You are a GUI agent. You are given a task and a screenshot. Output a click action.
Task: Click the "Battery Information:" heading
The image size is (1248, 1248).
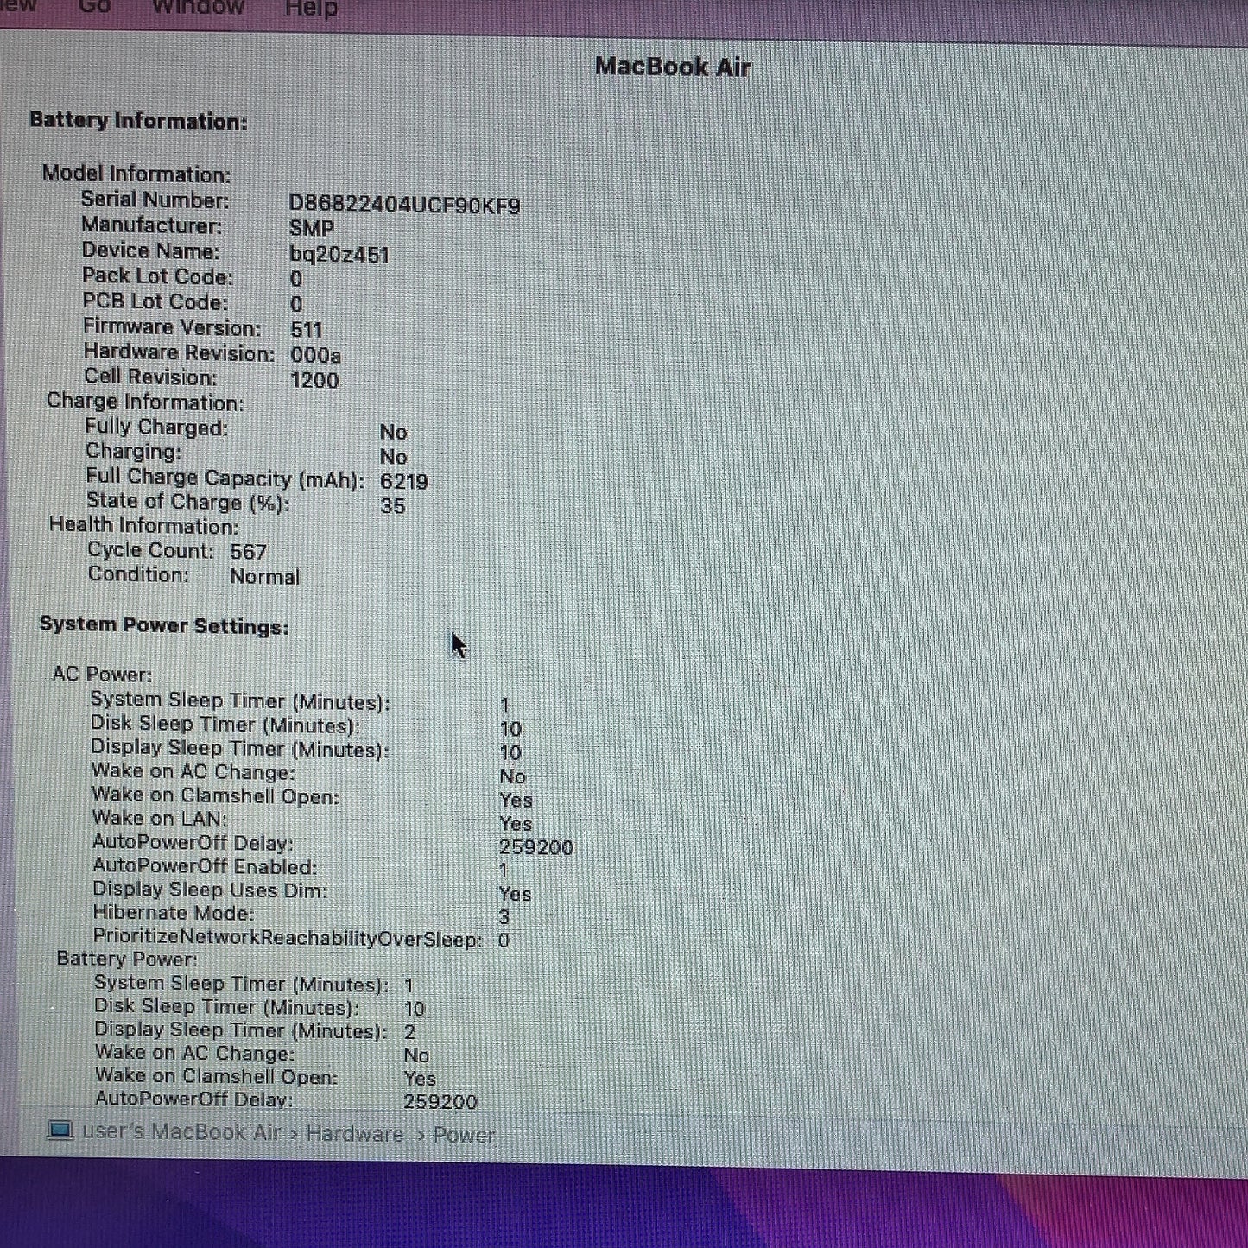[x=138, y=120]
